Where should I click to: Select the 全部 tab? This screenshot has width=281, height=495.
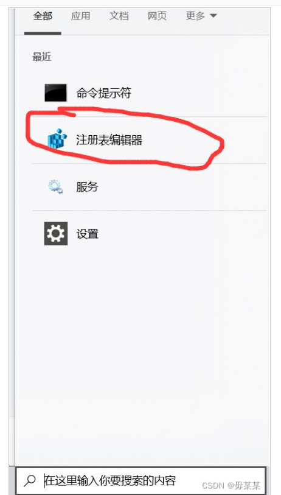click(x=43, y=16)
